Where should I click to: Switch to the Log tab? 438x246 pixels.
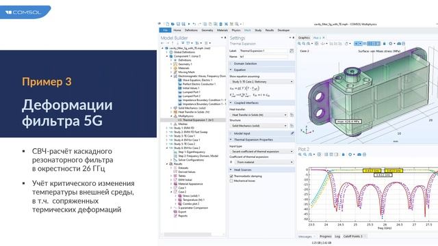337,236
